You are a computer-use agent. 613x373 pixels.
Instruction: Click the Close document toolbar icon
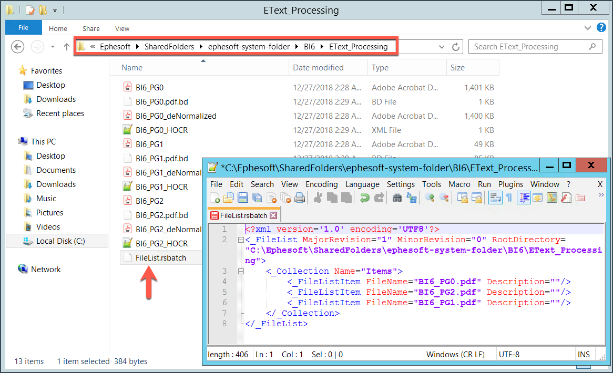271,198
